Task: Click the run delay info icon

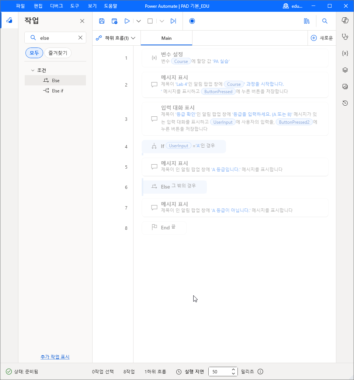Action: click(260, 372)
